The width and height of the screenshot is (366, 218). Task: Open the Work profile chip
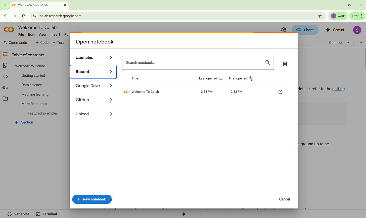click(338, 16)
